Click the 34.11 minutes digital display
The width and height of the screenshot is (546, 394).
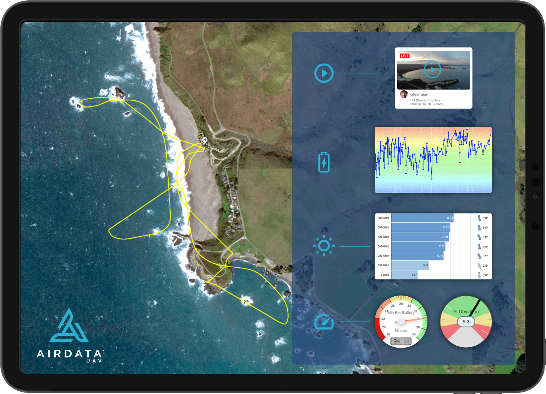point(401,341)
